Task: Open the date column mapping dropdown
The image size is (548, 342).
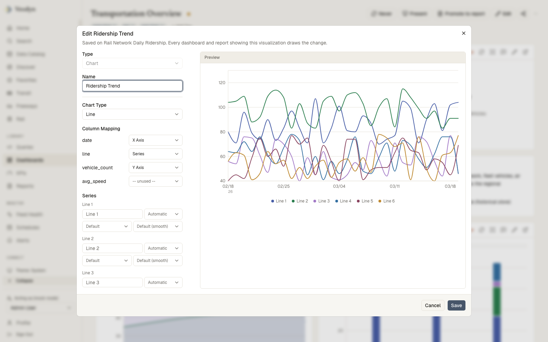Action: [155, 140]
